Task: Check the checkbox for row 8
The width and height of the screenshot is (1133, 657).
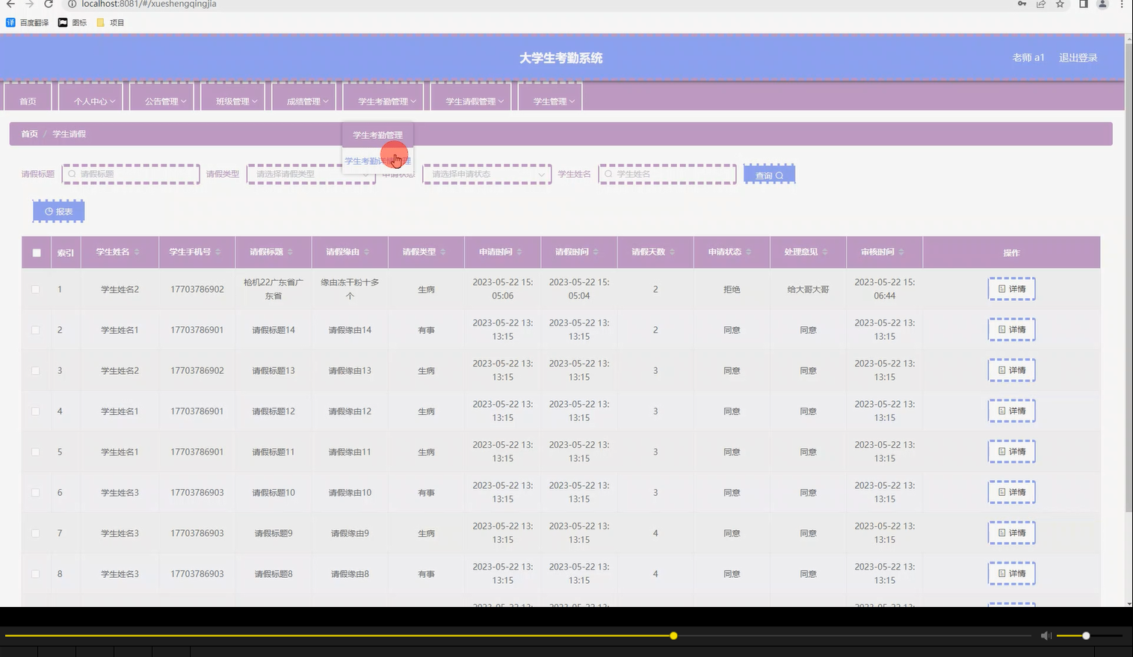Action: [35, 574]
